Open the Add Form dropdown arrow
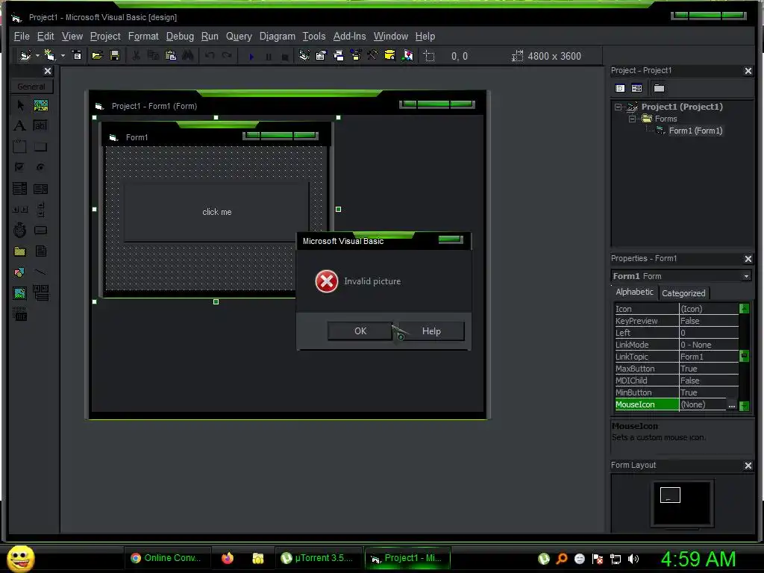The image size is (764, 573). click(63, 55)
